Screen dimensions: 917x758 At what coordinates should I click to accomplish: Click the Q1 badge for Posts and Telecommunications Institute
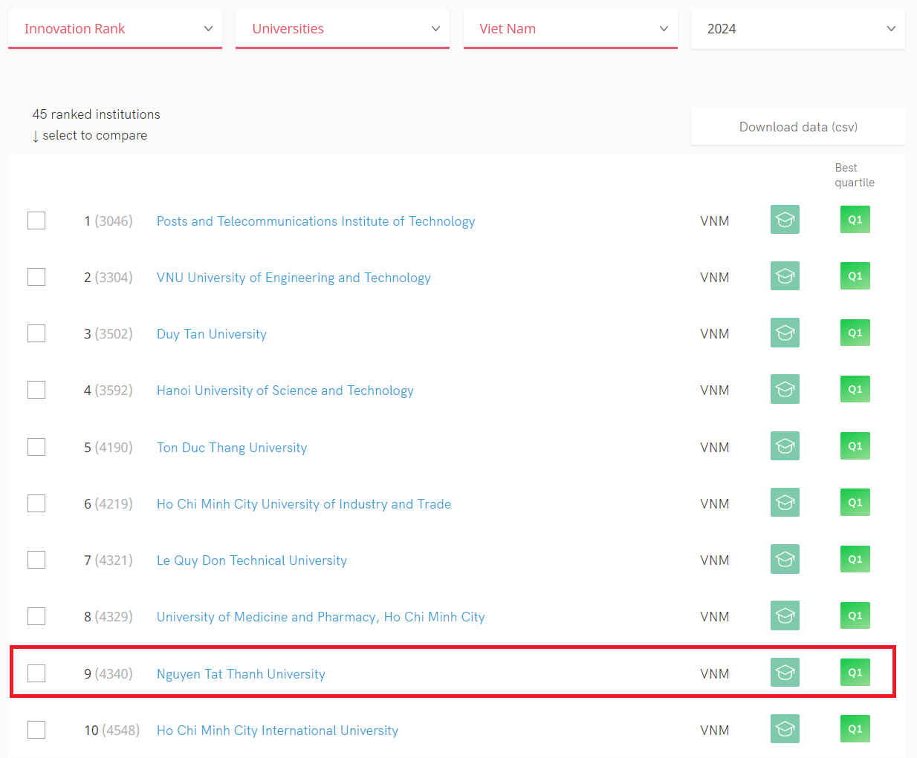[855, 220]
